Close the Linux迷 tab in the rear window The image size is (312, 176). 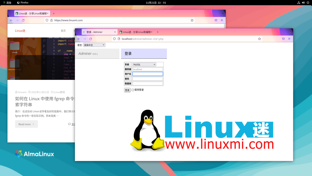coord(48,13)
